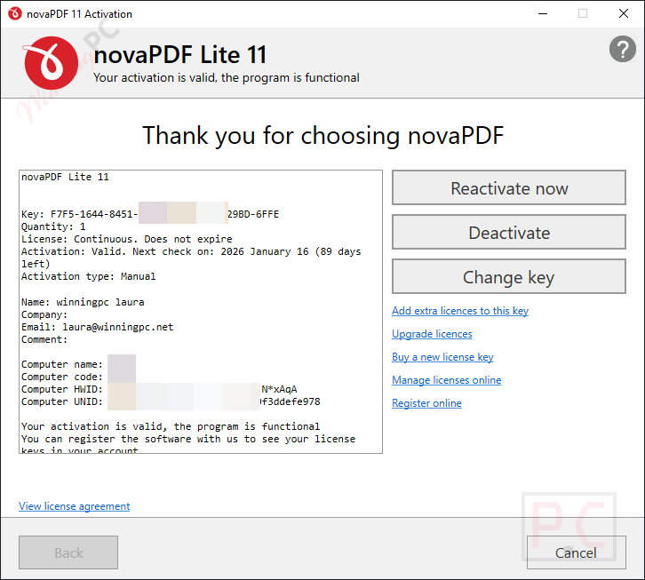Click the 'Computer code:' line
Viewport: 645px width, 580px height.
(62, 377)
